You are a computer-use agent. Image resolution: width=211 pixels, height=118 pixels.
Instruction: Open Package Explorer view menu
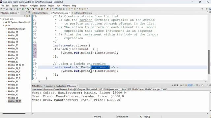pos(29,16)
